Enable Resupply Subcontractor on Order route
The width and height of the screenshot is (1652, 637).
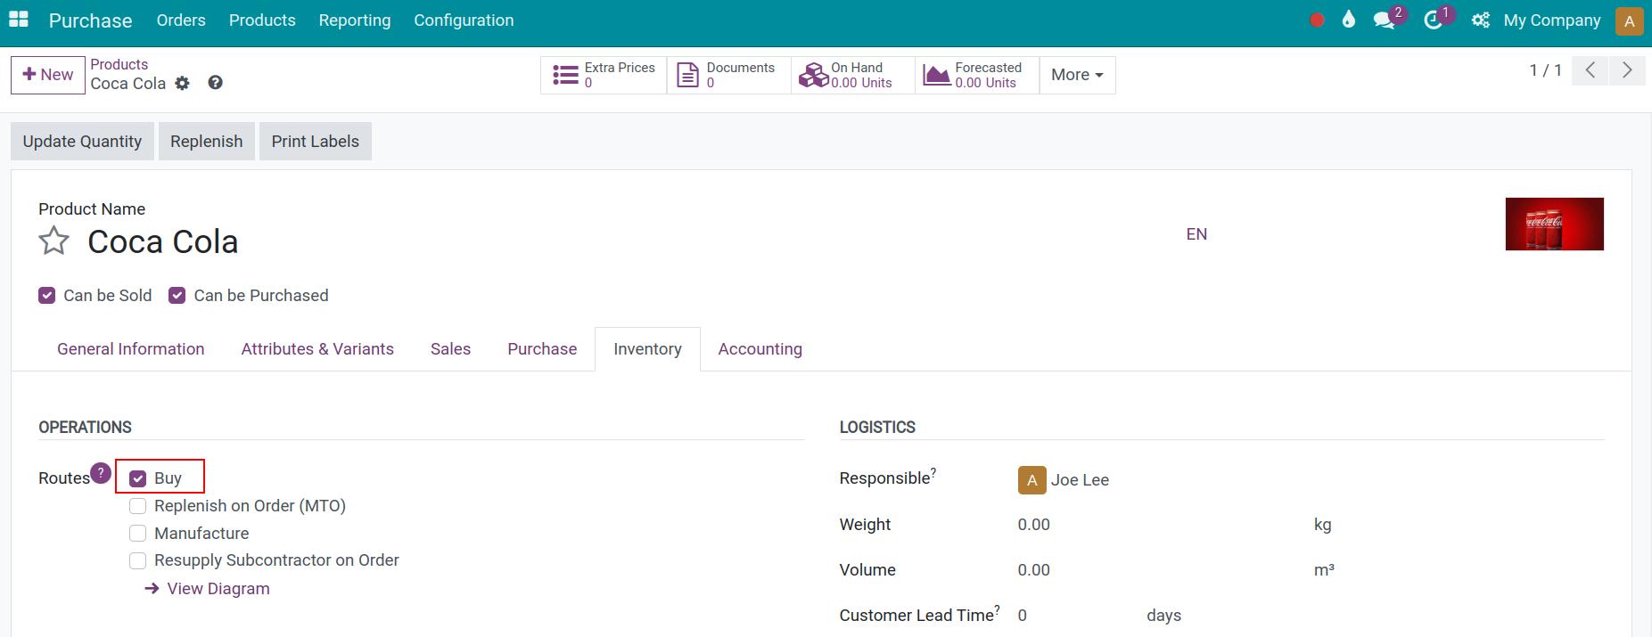tap(138, 560)
